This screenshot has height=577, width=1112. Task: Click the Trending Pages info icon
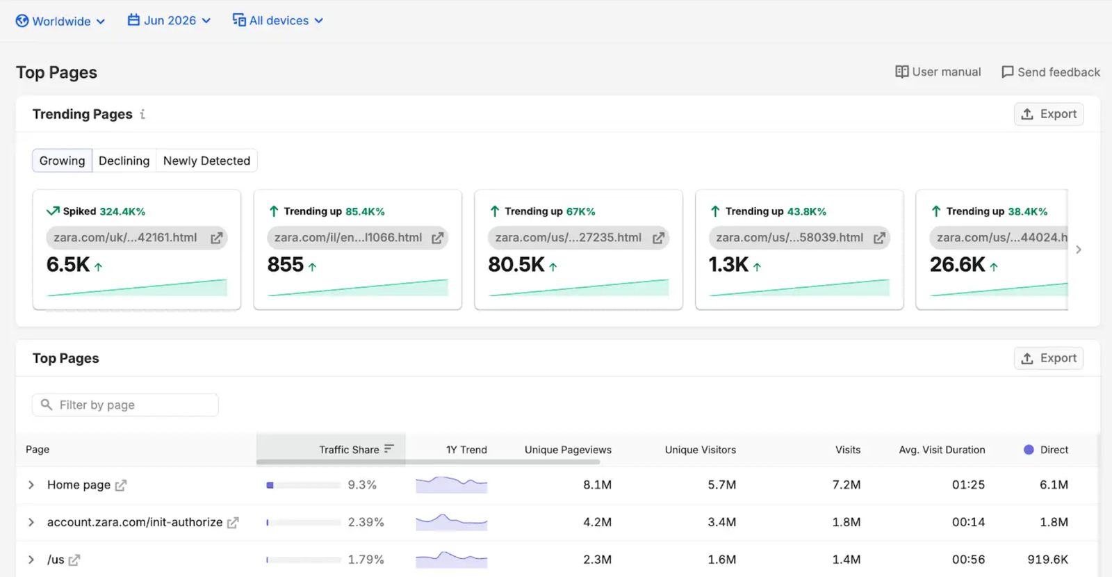pyautogui.click(x=142, y=114)
